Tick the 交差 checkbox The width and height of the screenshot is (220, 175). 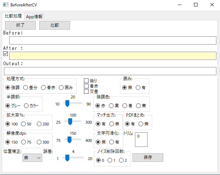pos(86,92)
